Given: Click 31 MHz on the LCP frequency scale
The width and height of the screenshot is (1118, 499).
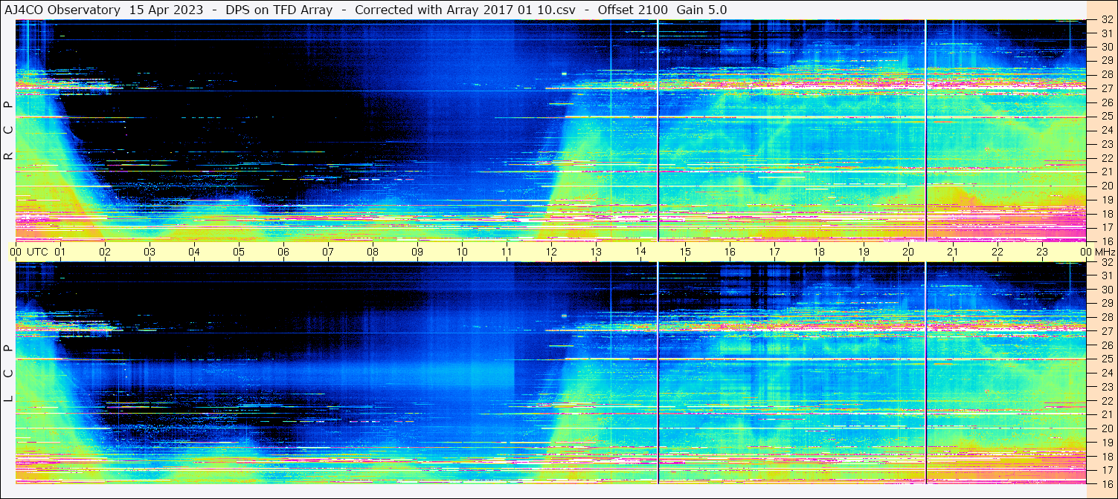Looking at the screenshot, I should (1107, 275).
